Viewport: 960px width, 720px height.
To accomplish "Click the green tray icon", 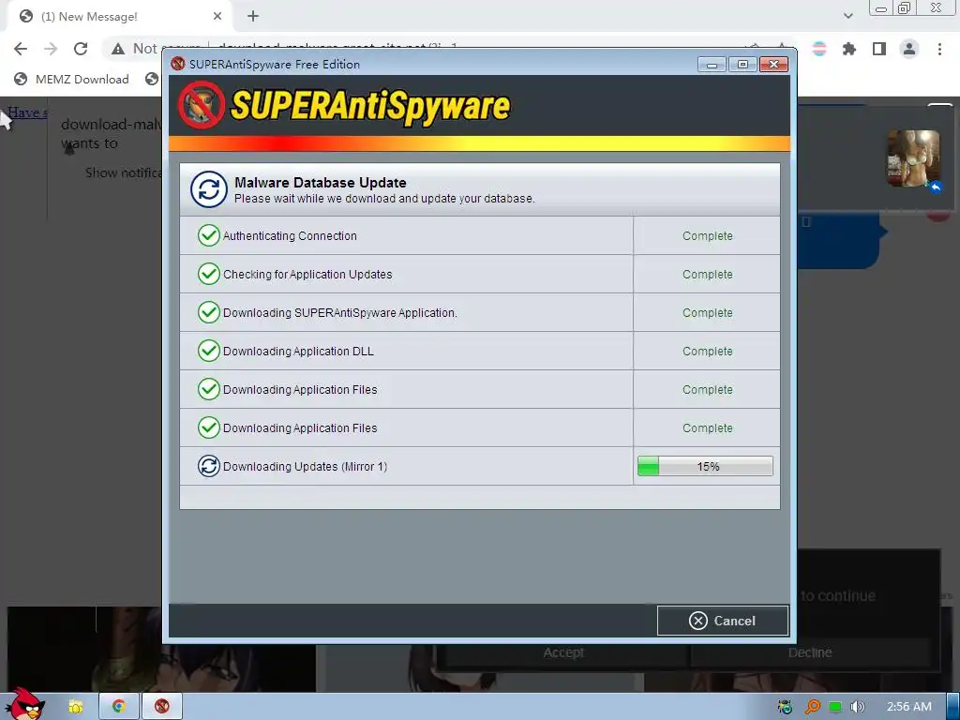I will [835, 707].
